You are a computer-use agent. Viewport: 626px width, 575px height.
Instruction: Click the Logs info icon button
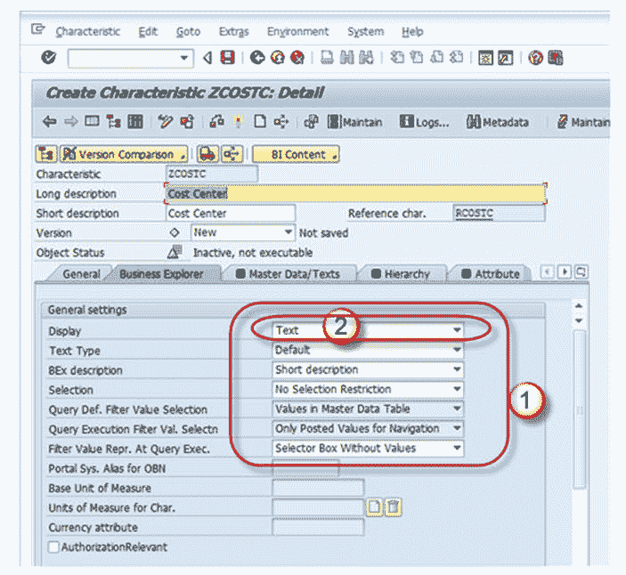[x=425, y=122]
